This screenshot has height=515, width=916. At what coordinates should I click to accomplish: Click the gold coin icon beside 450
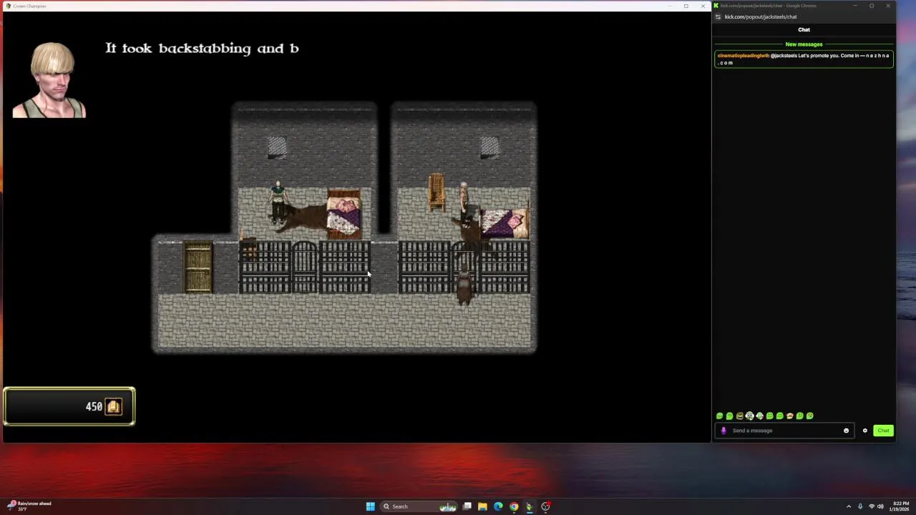coord(113,406)
